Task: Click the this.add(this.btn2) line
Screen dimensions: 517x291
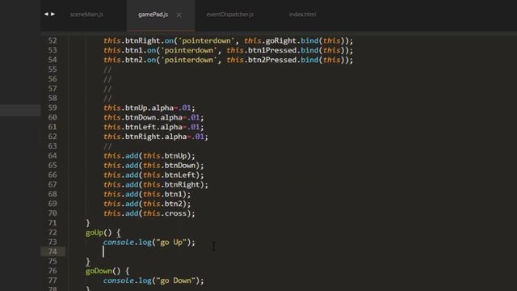Action: [x=147, y=204]
